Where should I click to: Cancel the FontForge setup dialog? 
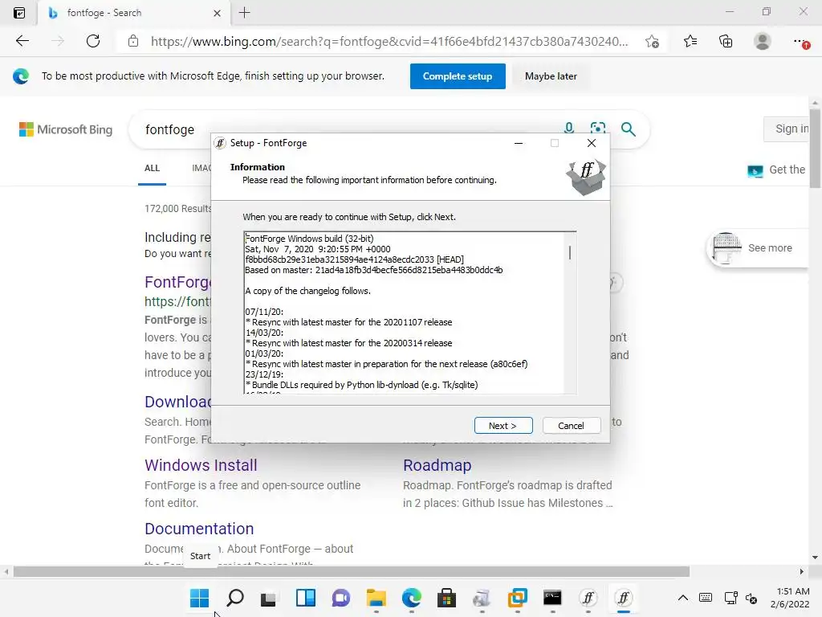(571, 426)
